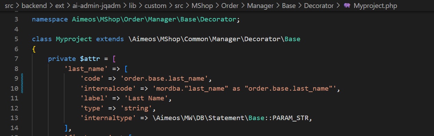This screenshot has width=434, height=136.
Task: Open the Decorator breadcrumb folder
Action: pos(319,6)
